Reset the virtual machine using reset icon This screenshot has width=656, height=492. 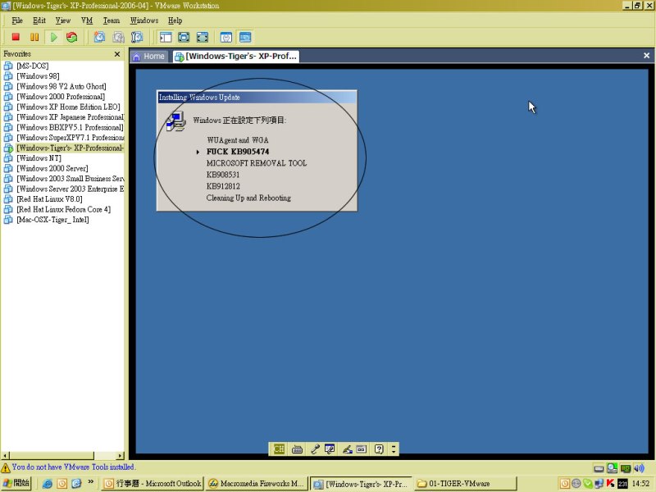tap(72, 37)
